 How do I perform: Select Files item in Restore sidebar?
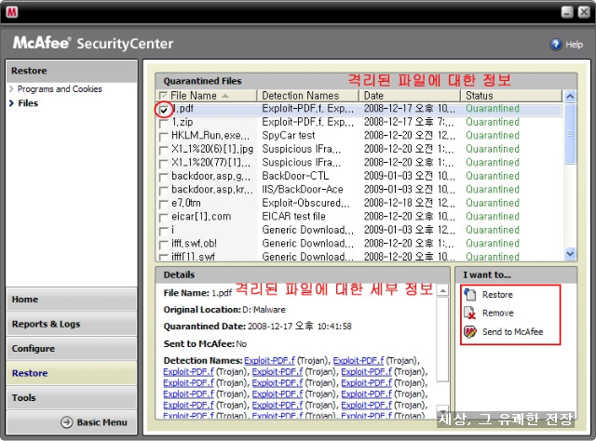point(28,103)
